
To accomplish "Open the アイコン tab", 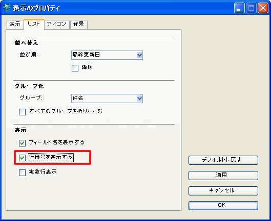I will (57, 24).
